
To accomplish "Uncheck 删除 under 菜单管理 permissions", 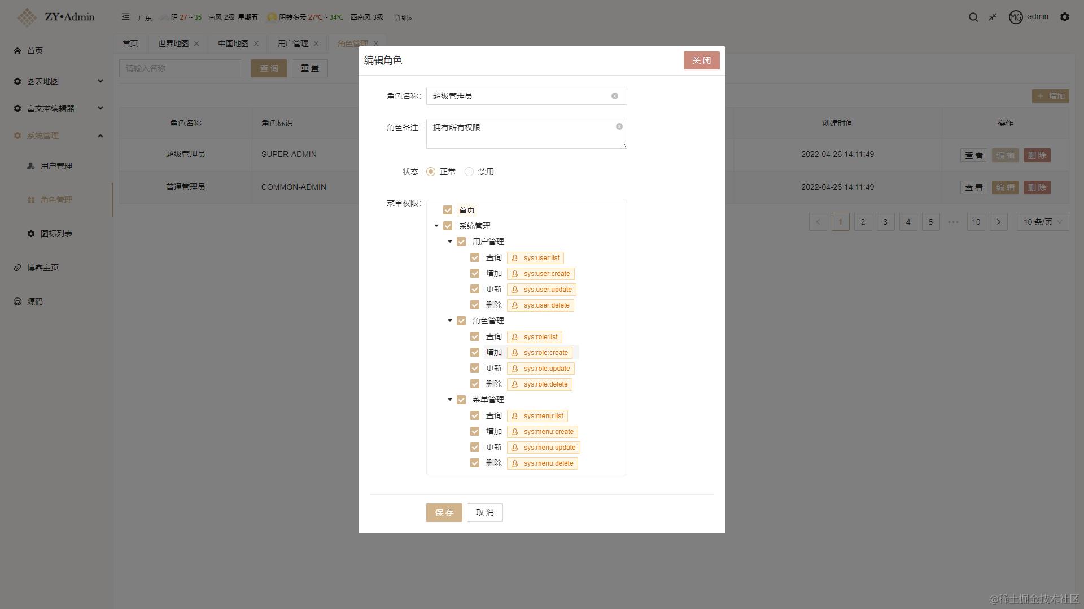I will (475, 462).
